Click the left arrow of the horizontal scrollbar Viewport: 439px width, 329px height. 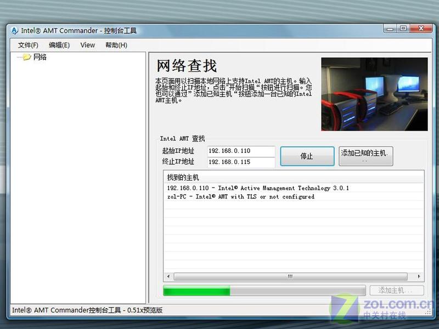coord(168,276)
